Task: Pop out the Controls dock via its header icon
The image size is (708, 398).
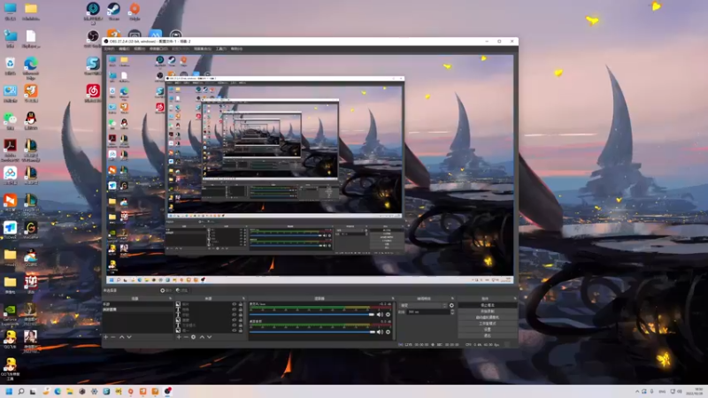Action: [515, 298]
